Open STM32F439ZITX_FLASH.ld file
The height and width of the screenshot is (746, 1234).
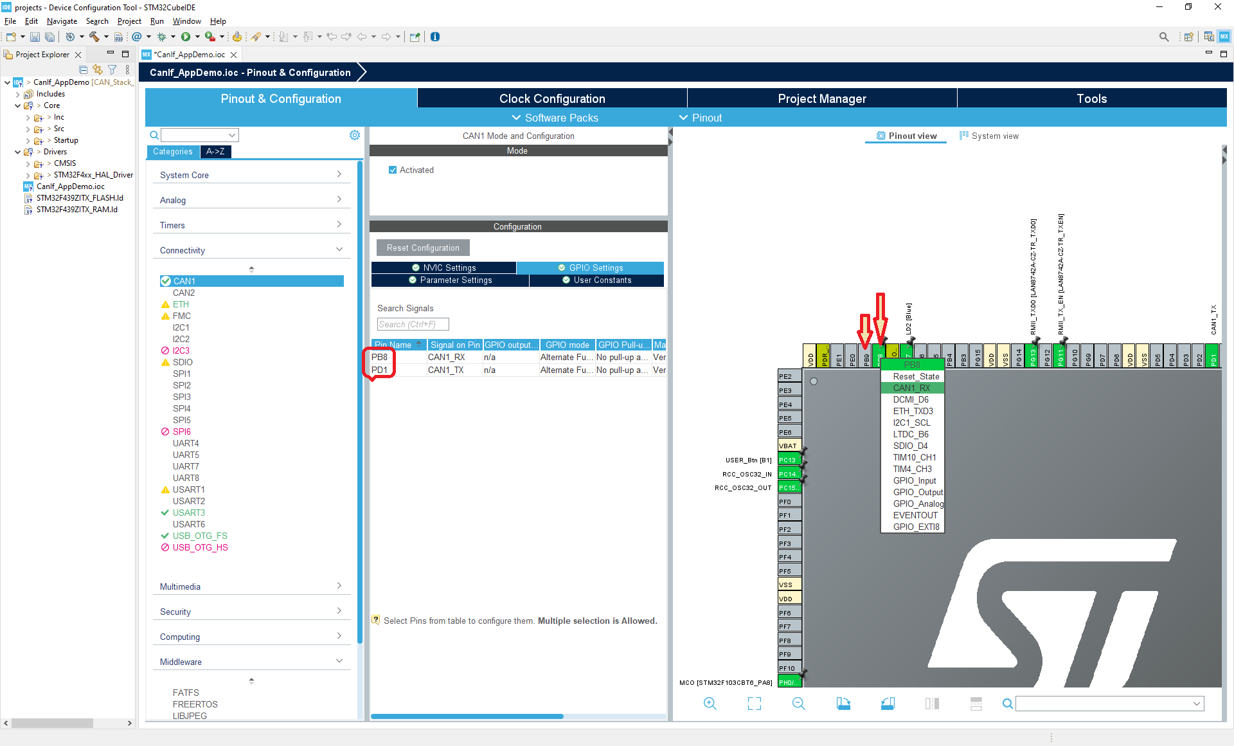tap(80, 198)
